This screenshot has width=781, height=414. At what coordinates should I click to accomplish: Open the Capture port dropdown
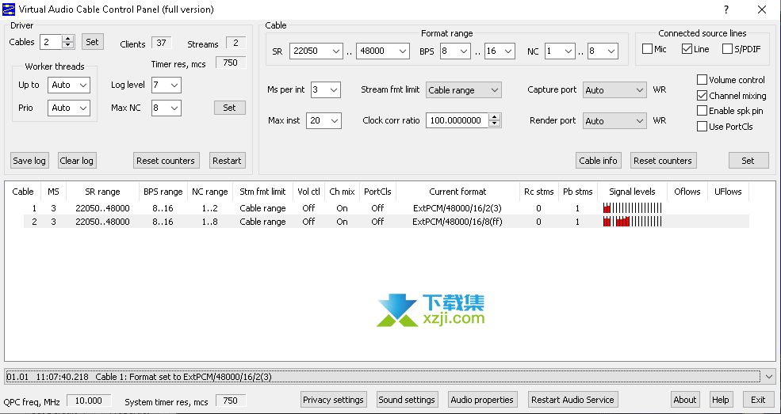point(614,90)
